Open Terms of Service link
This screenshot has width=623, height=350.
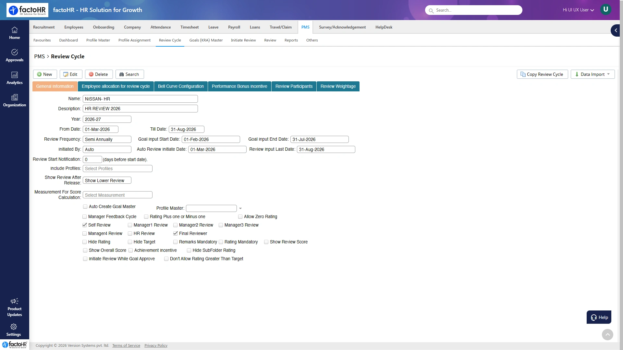(126, 345)
